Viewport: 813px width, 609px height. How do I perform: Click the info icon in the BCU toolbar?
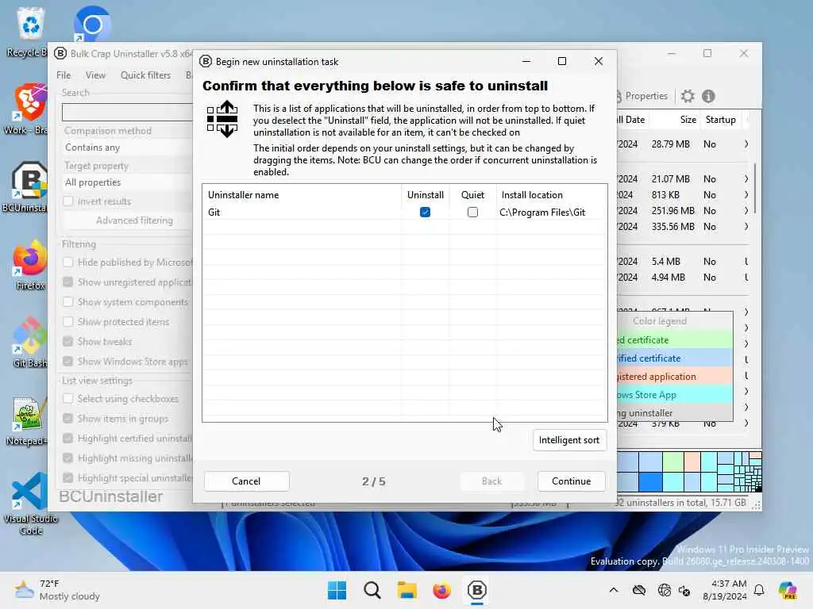[x=708, y=96]
